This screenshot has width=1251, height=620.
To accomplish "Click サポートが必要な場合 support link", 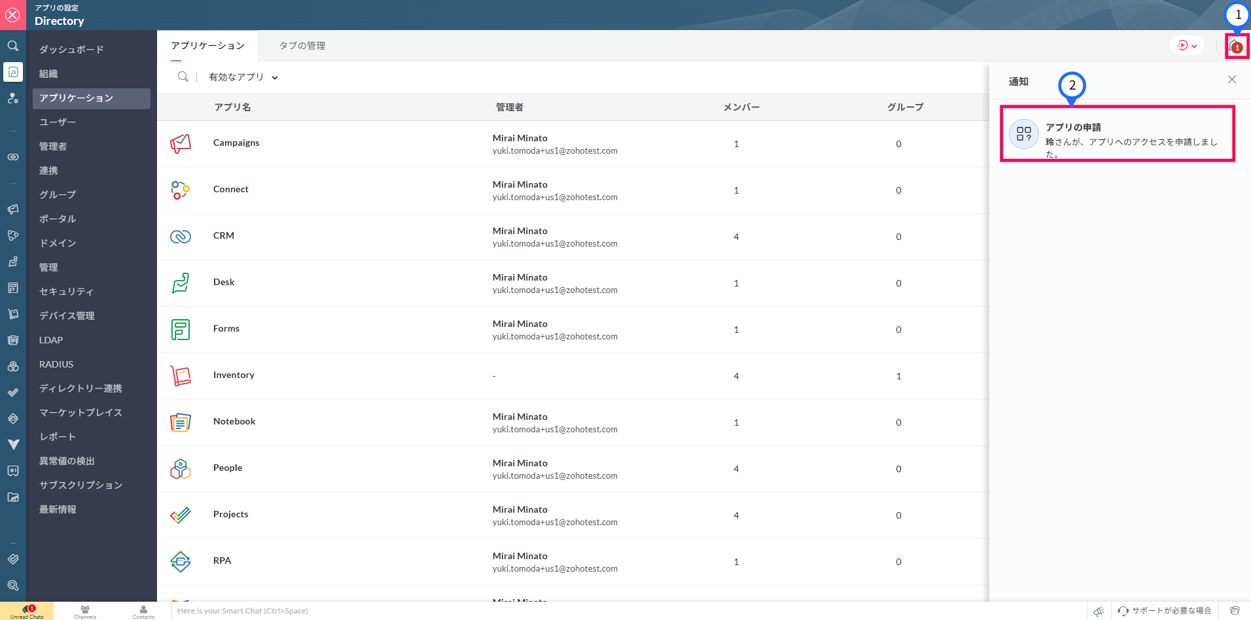I will click(x=1165, y=611).
